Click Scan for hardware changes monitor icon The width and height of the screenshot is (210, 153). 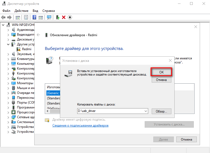[x=49, y=17]
